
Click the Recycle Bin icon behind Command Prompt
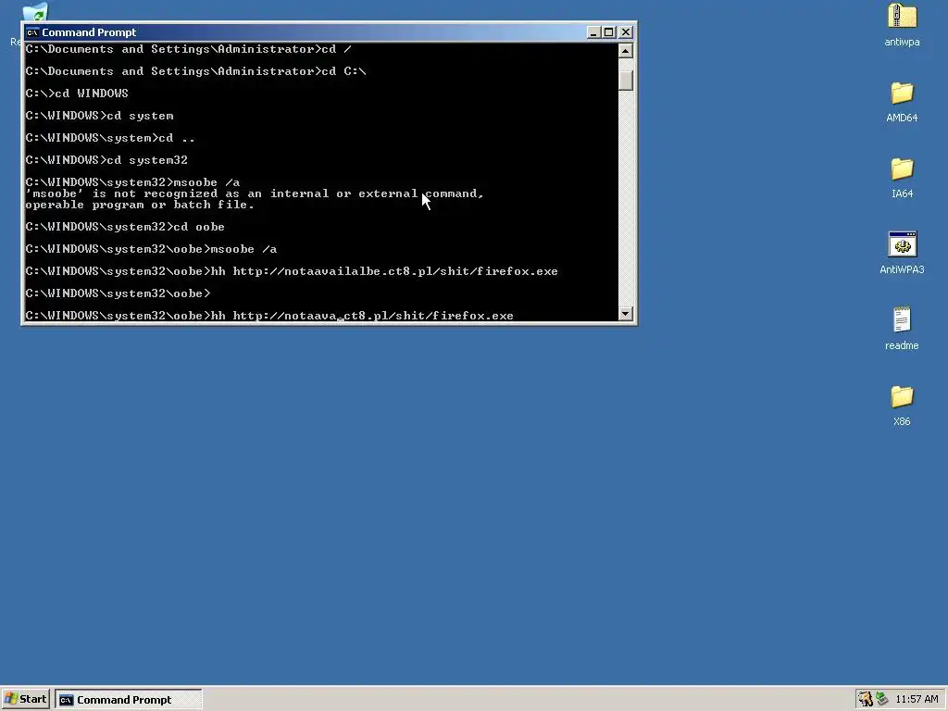35,11
